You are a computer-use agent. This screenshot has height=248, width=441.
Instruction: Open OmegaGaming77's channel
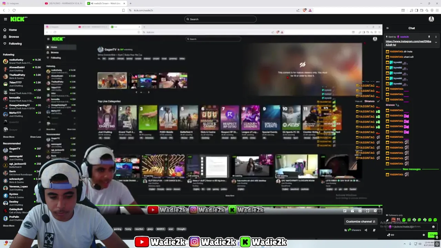click(21, 107)
